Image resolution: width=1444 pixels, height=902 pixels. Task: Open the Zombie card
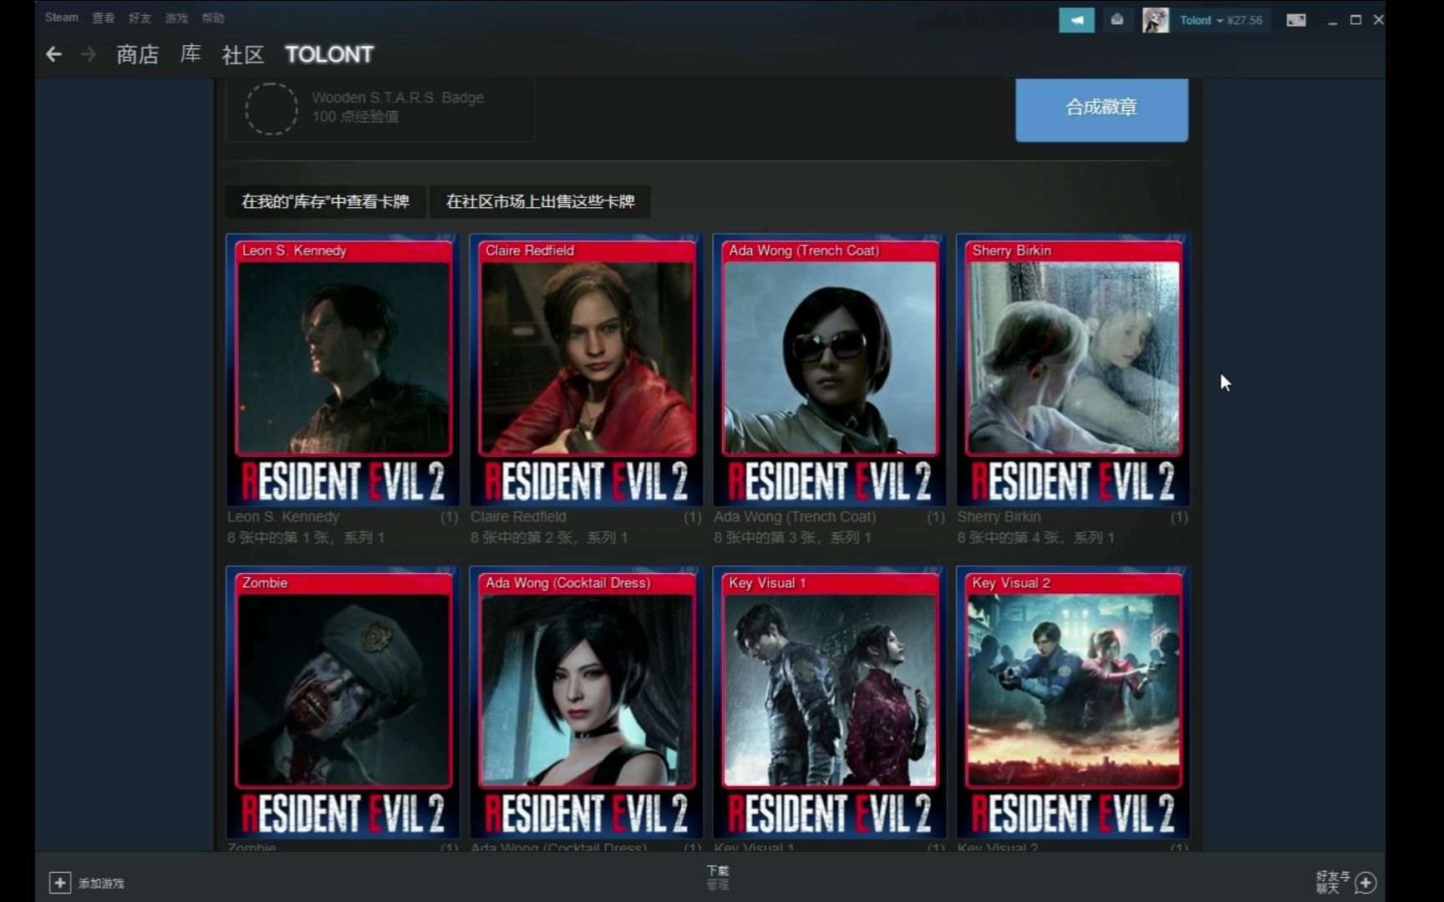coord(343,702)
